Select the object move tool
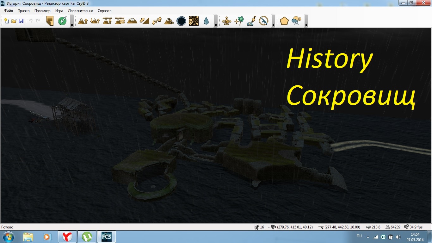 click(x=226, y=21)
